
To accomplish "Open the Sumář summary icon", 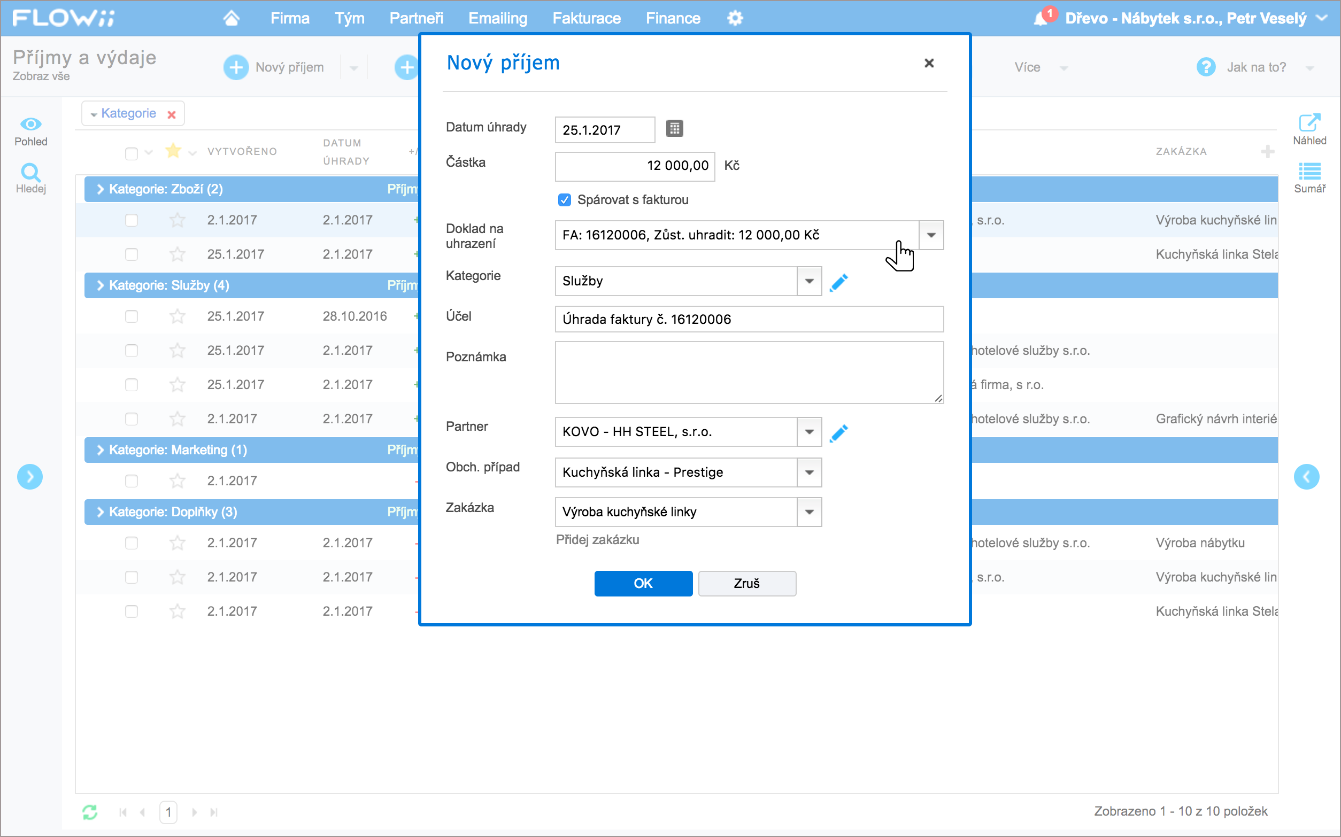I will (x=1309, y=171).
